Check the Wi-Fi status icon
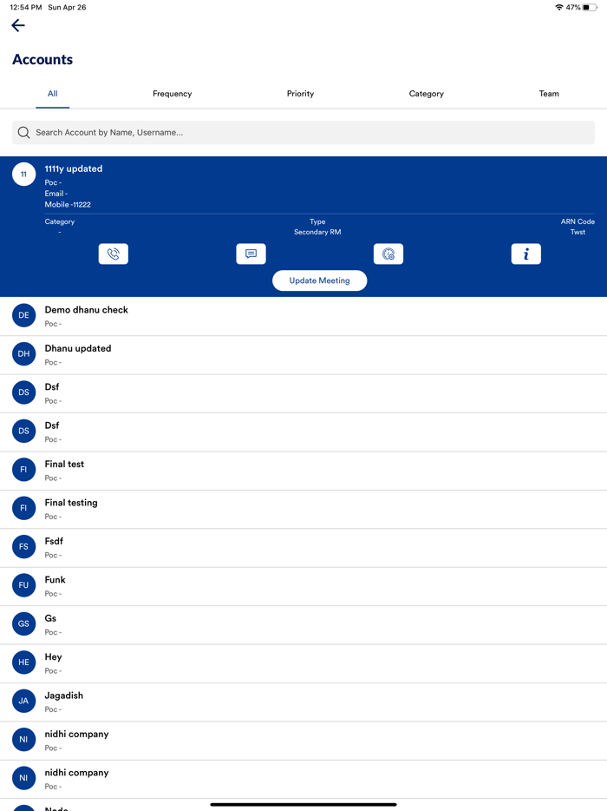 [x=559, y=7]
